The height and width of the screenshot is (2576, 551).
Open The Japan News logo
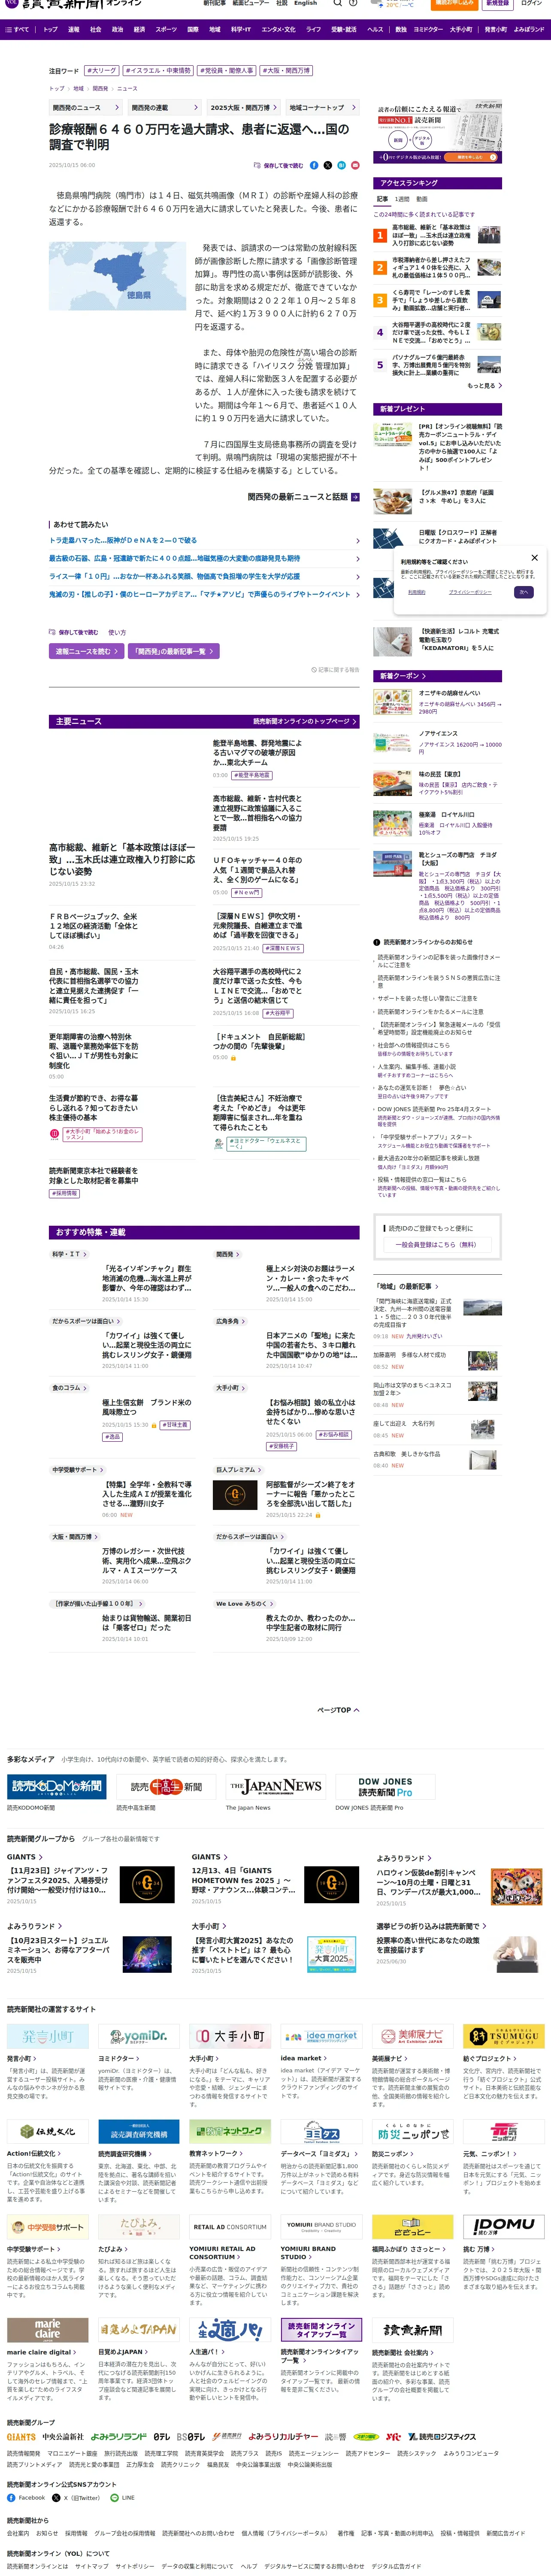pos(275,1787)
